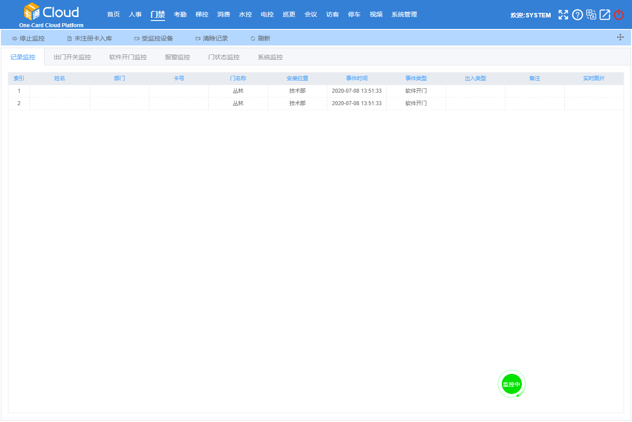Switch to 报警监控 tab
Screen dimensions: 632x422
point(178,57)
